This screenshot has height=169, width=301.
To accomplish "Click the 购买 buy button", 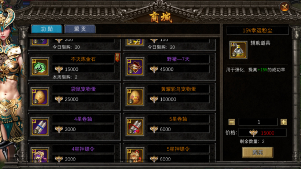I will coord(258,152).
